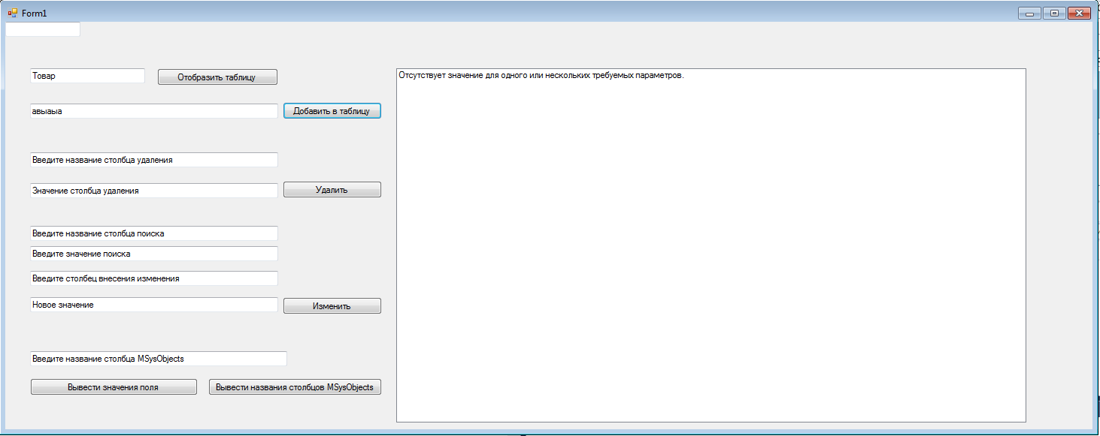The height and width of the screenshot is (436, 1100).
Task: Select the 'Введите название столбца удаления' field
Action: pyautogui.click(x=154, y=160)
